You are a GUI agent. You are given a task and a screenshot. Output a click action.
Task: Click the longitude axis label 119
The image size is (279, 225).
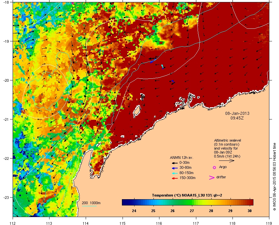(269, 223)
